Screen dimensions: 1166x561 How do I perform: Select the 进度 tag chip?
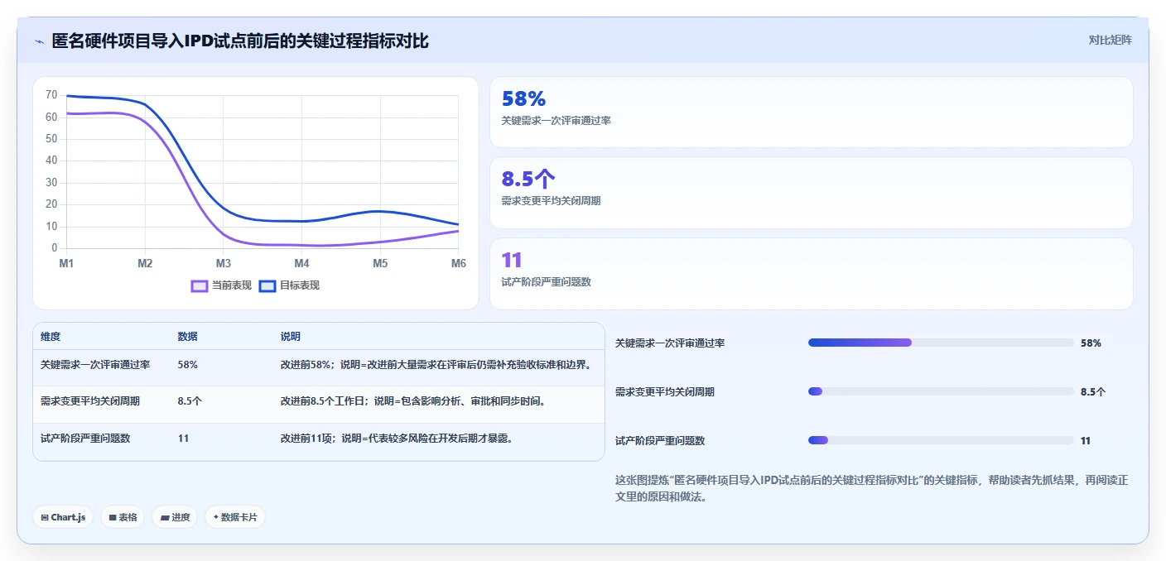(x=175, y=517)
